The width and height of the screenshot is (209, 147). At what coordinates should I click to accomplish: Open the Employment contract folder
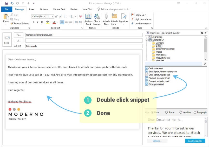(x=164, y=49)
